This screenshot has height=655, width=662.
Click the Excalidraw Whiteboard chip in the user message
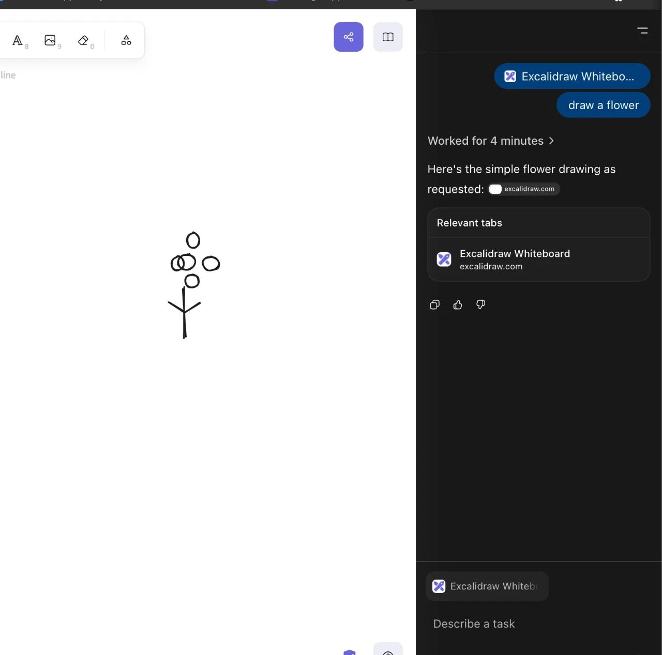(572, 77)
